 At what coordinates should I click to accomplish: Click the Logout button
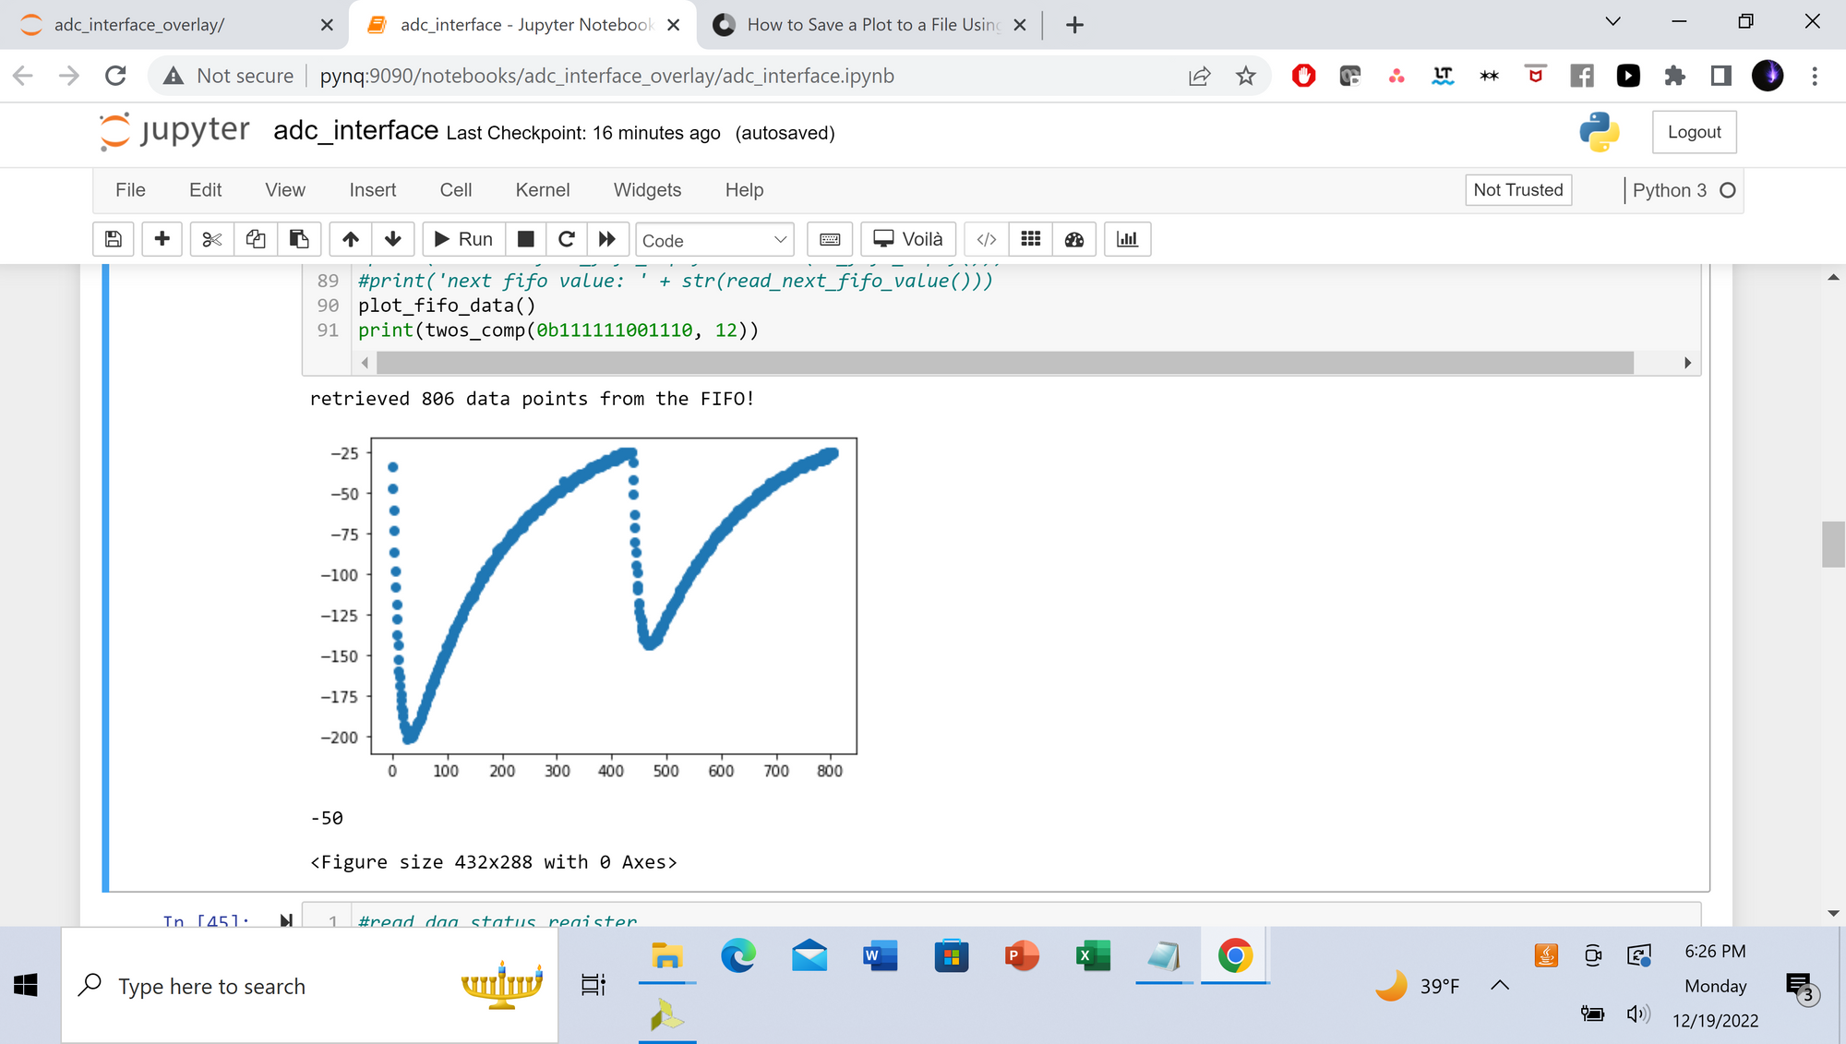1694,132
